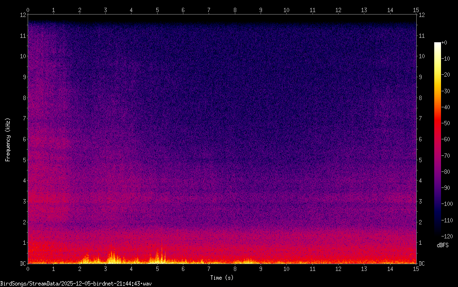This screenshot has height=287, width=458.
Task: Click the dBFS label under the color scale
Action: tap(442, 245)
